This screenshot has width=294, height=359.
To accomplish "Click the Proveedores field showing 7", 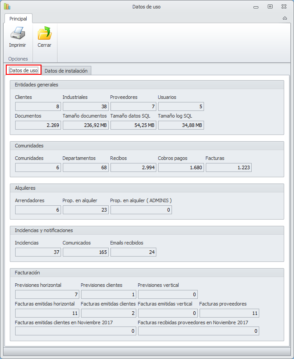I will point(133,106).
